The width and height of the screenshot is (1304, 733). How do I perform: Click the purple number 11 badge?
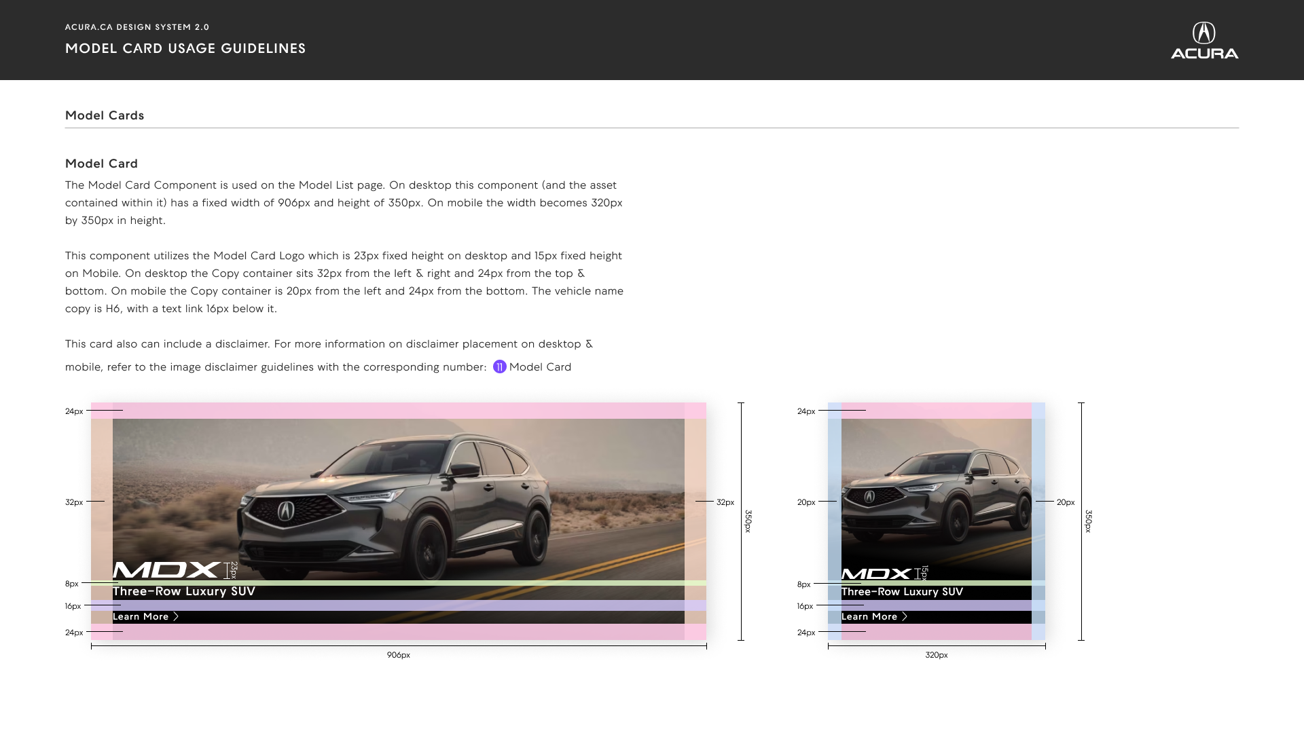pyautogui.click(x=500, y=367)
